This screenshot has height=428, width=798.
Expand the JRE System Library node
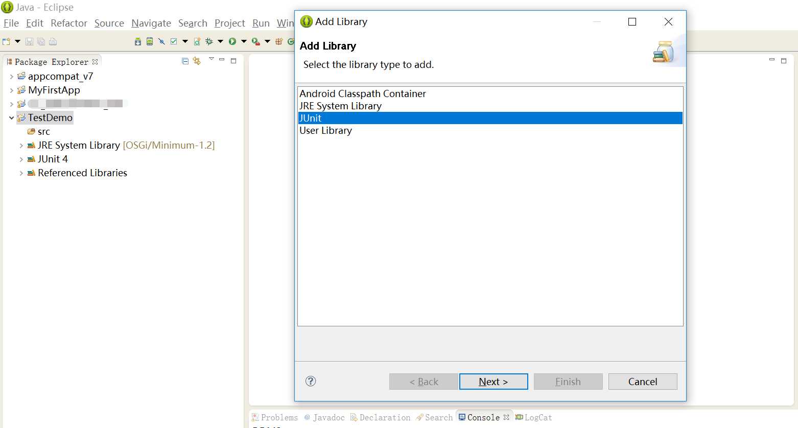click(x=21, y=146)
